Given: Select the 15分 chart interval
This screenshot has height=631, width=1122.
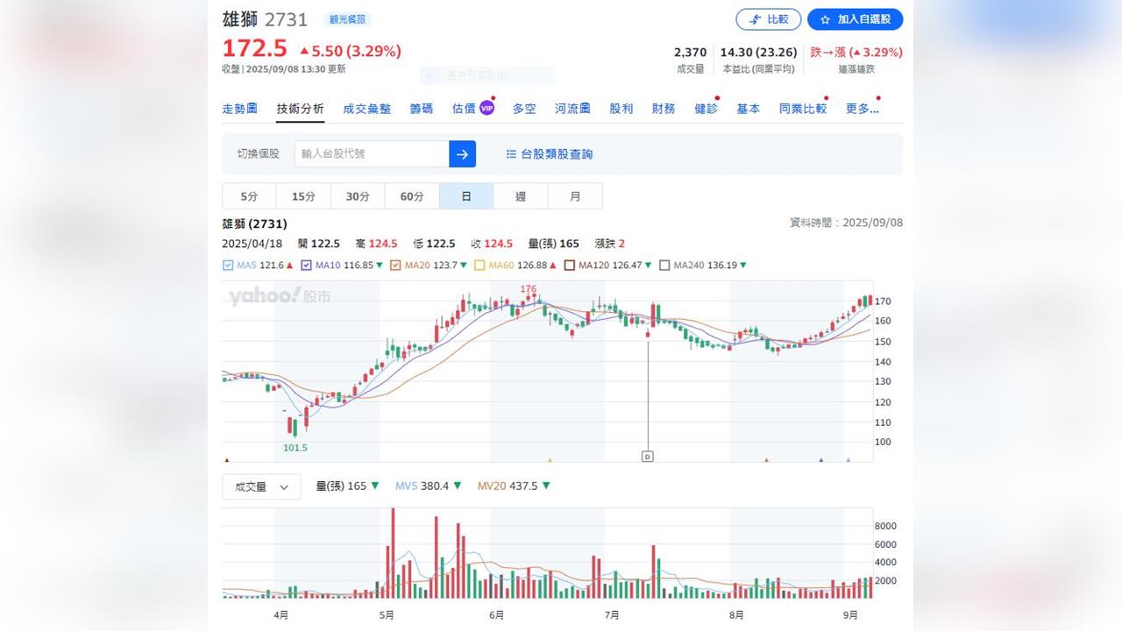Looking at the screenshot, I should [x=303, y=196].
